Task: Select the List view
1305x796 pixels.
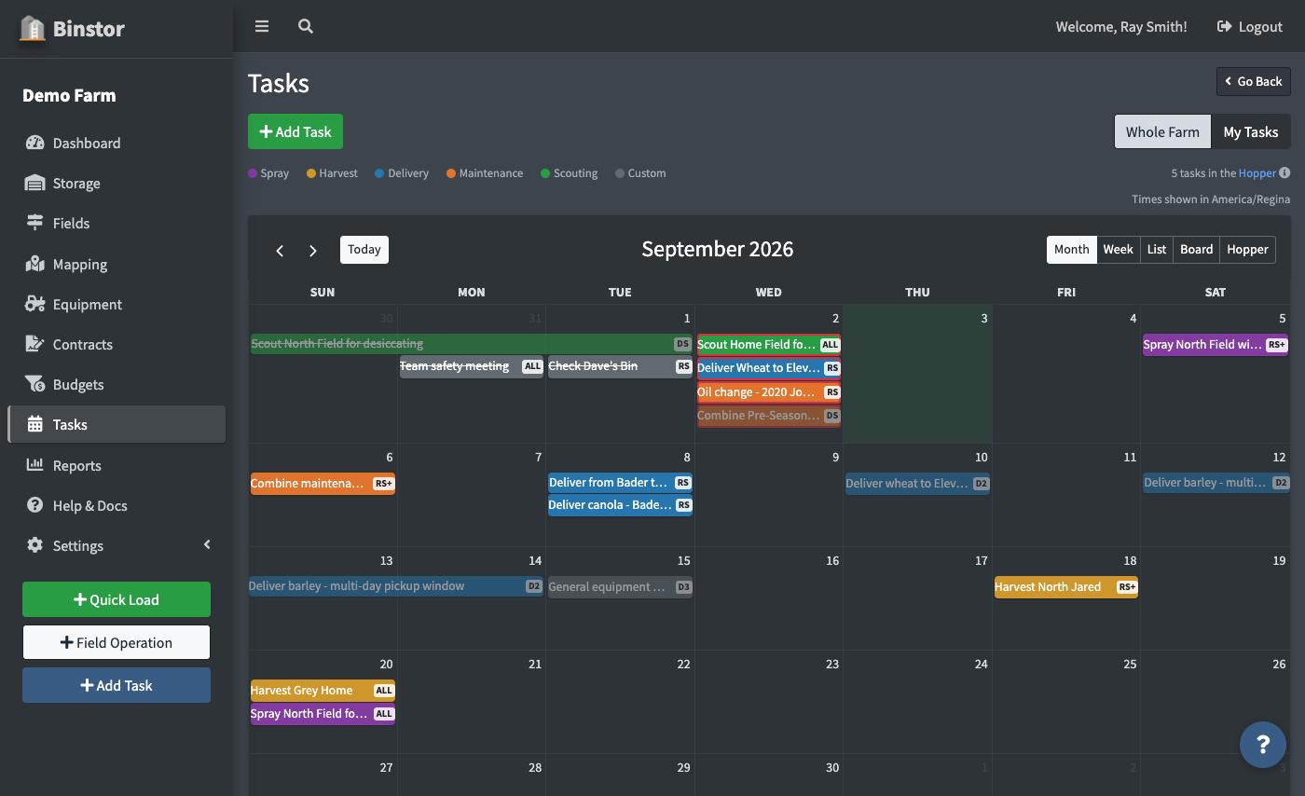Action: click(1156, 249)
